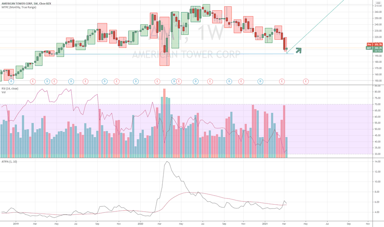The width and height of the screenshot is (384, 227).
Task: Click the 2d 12h bar countdown label
Action: click(378, 51)
